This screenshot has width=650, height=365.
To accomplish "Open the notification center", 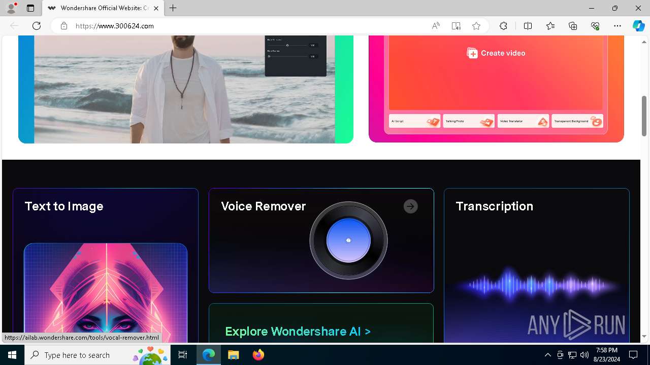I will (x=633, y=355).
